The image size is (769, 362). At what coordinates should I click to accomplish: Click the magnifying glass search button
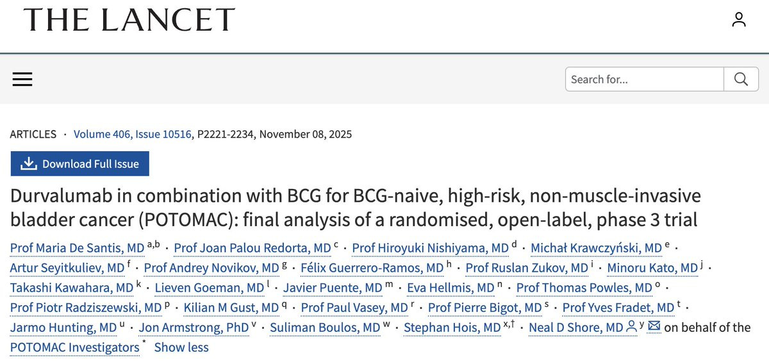pos(741,79)
